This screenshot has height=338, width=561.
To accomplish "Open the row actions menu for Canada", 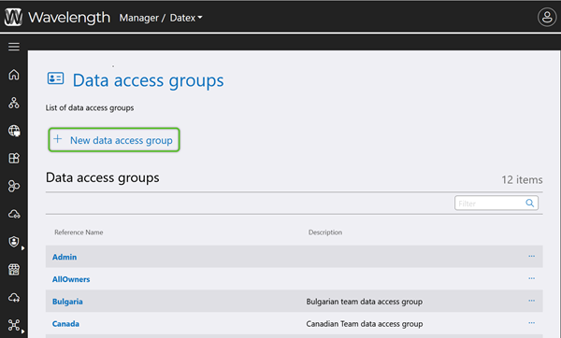I will point(532,323).
